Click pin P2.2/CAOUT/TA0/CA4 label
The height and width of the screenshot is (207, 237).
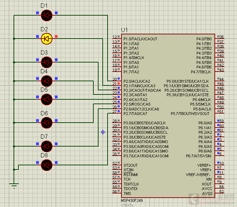tap(142, 90)
